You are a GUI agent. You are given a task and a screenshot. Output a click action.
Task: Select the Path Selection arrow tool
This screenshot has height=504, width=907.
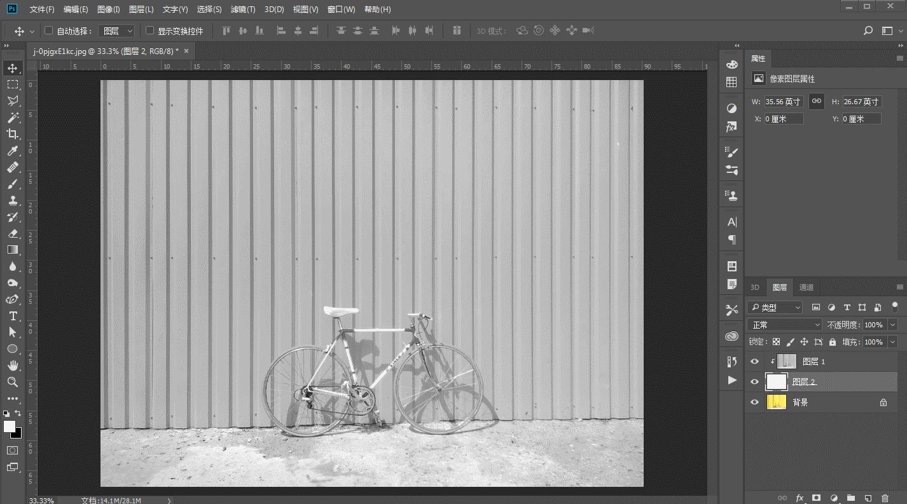(12, 332)
